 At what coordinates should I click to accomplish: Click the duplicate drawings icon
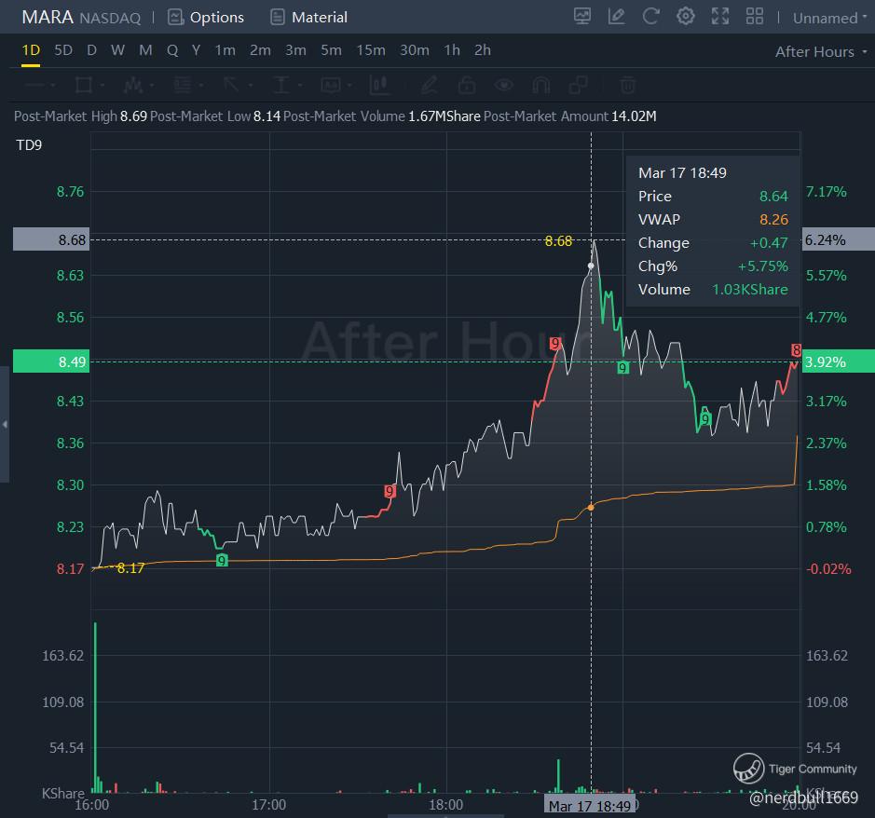(578, 86)
